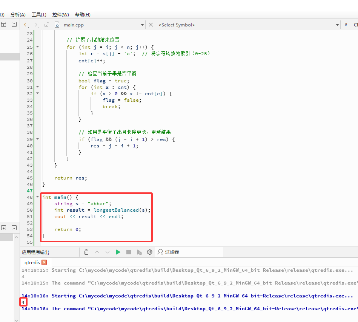This screenshot has height=322, width=358.
Task: Collapse the if block at line 32
Action: [x=37, y=93]
